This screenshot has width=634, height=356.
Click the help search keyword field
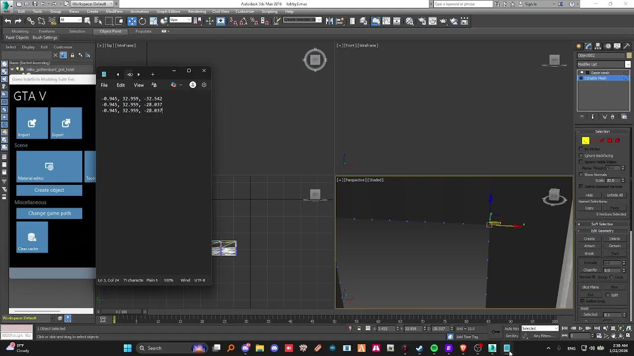pos(463,4)
